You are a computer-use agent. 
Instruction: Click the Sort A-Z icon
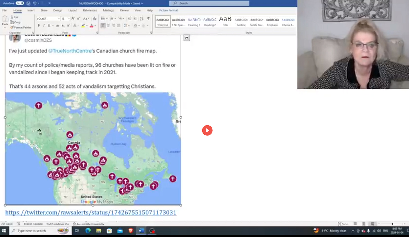click(142, 19)
